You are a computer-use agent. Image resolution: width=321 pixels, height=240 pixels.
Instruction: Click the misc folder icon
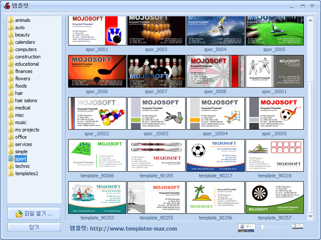point(11,115)
